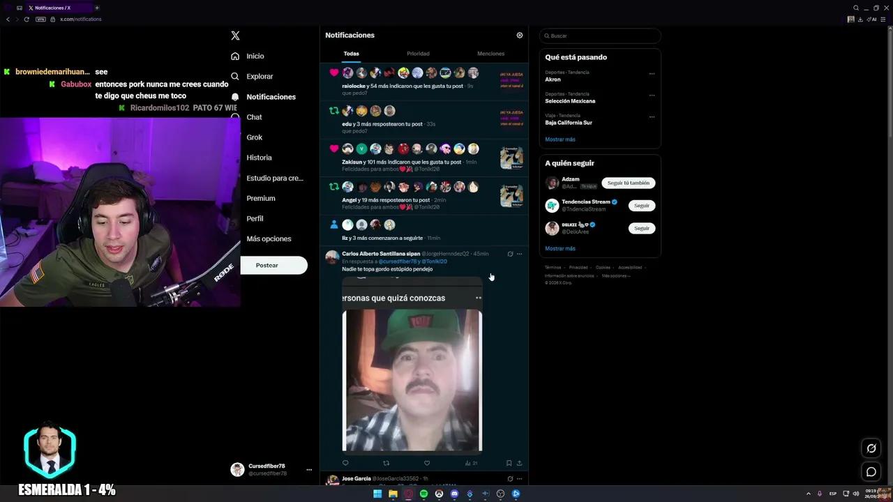Switch to the Todas tab
This screenshot has height=502, width=893.
(x=351, y=54)
